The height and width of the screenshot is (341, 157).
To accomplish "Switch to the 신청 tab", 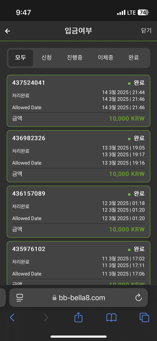I will [47, 57].
